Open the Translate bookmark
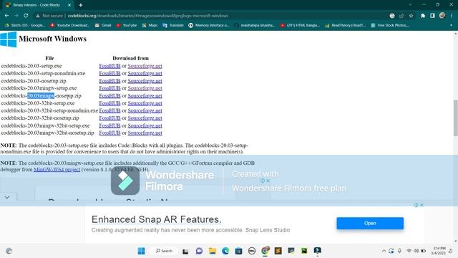This screenshot has width=458, height=258. (x=173, y=26)
